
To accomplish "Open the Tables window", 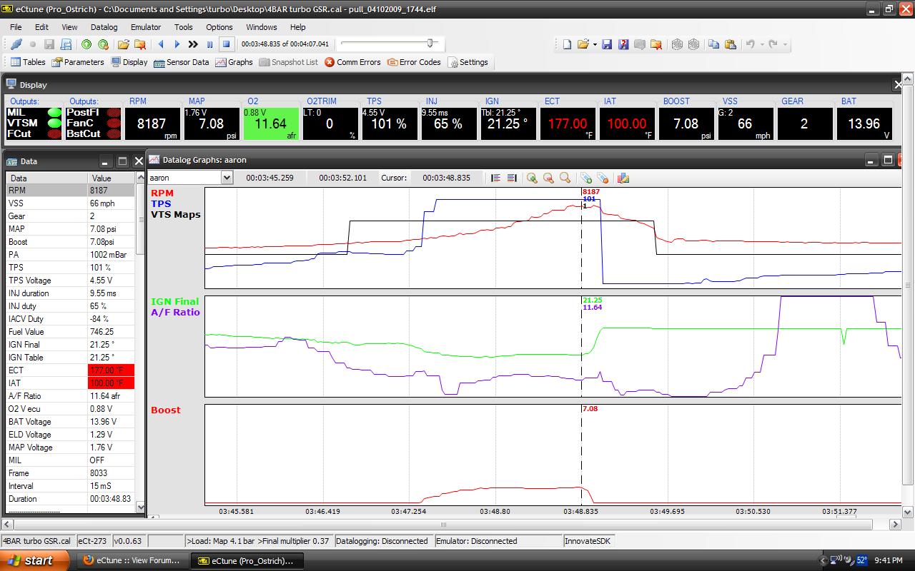I will 28,62.
